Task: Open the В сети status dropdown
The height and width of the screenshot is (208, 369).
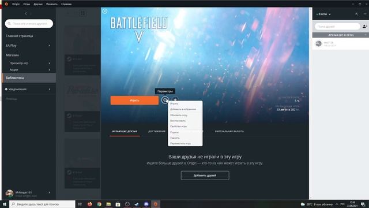Action: (324, 14)
